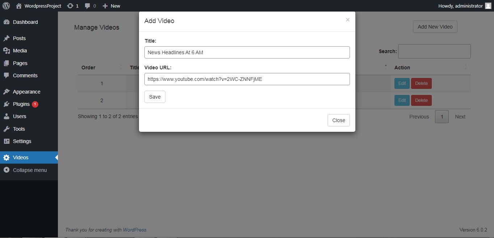Viewport: 494px width, 238px height.
Task: Open updates via the refresh icon
Action: tap(70, 6)
